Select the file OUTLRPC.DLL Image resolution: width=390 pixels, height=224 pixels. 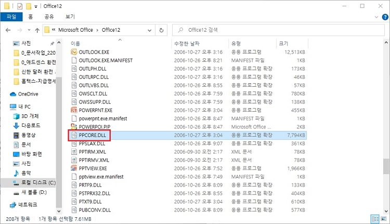click(x=94, y=77)
